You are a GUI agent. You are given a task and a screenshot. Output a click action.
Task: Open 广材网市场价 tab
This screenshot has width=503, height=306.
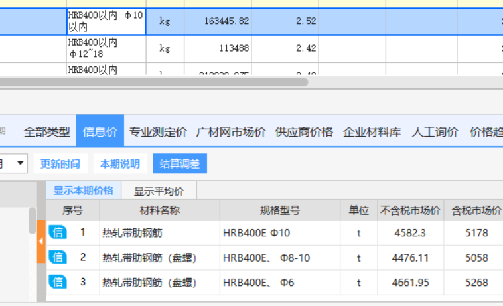231,132
